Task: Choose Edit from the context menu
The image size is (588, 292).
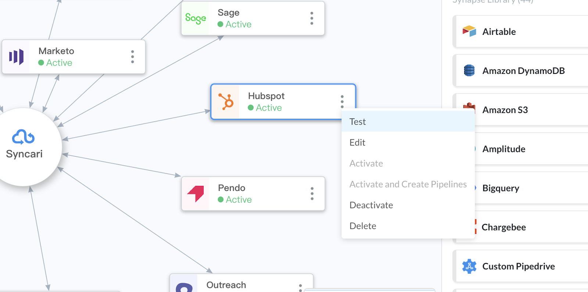Action: pos(408,143)
